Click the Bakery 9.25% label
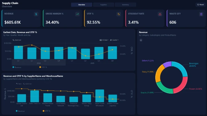The image size is (207, 116). point(148,61)
